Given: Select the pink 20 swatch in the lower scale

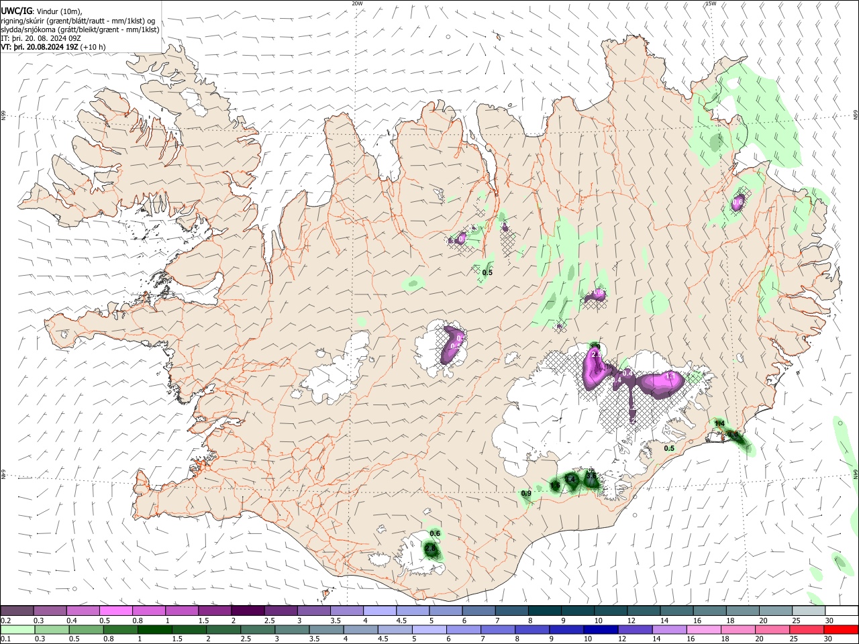Looking at the screenshot, I should [772, 629].
